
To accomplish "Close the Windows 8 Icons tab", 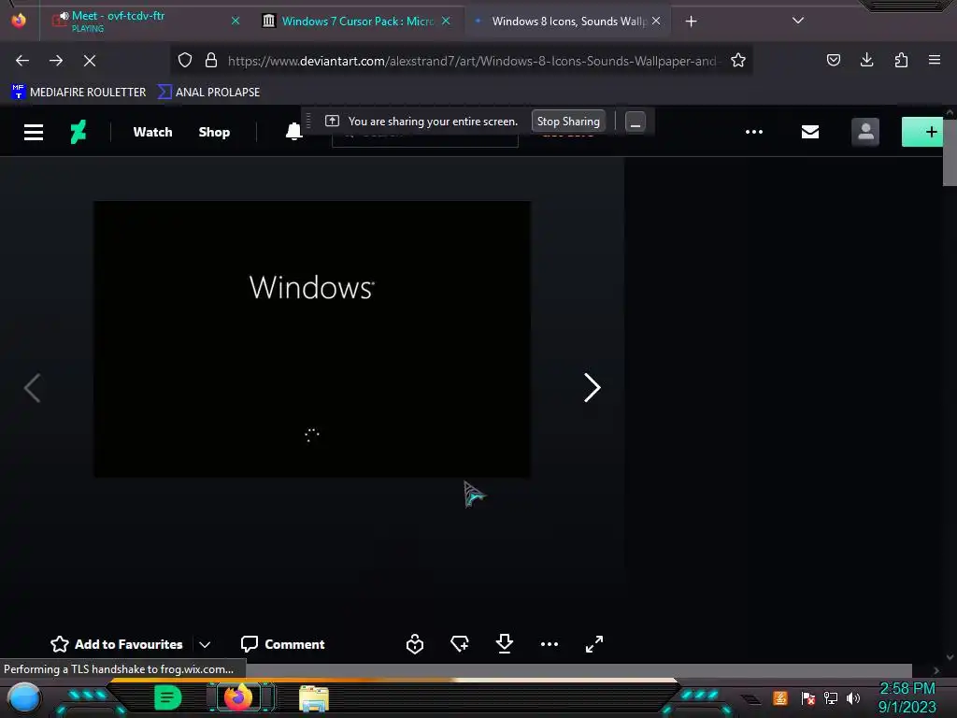I will 656,21.
